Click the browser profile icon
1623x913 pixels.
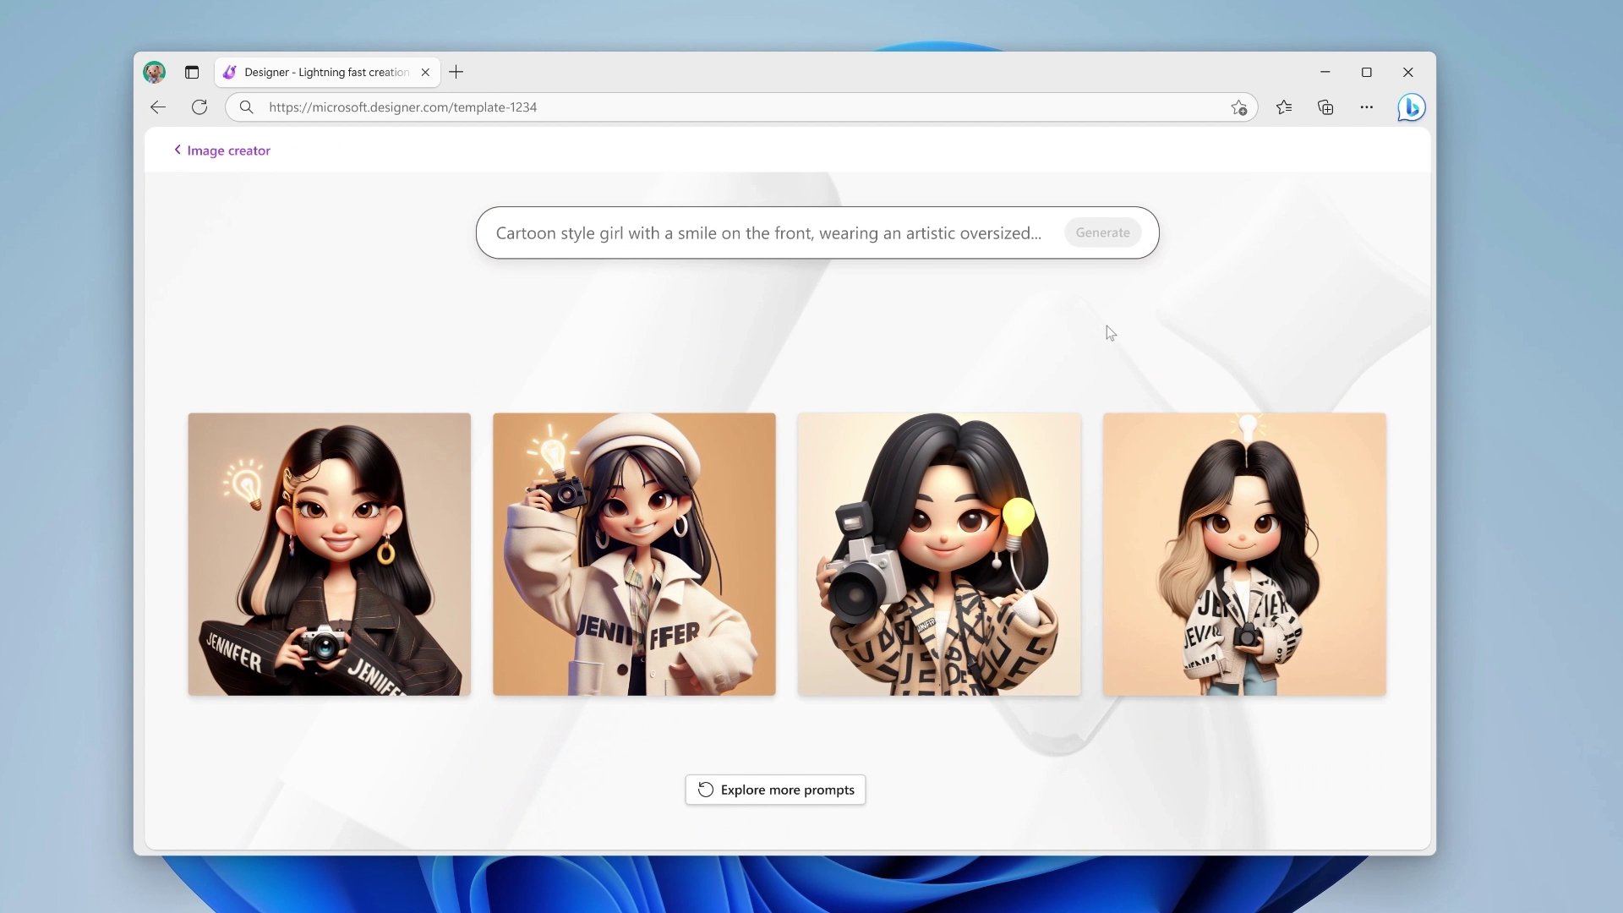point(155,71)
